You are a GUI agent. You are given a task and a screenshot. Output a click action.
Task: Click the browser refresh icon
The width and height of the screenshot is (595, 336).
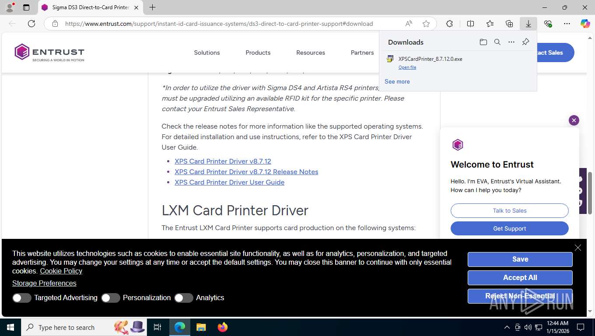(x=31, y=24)
